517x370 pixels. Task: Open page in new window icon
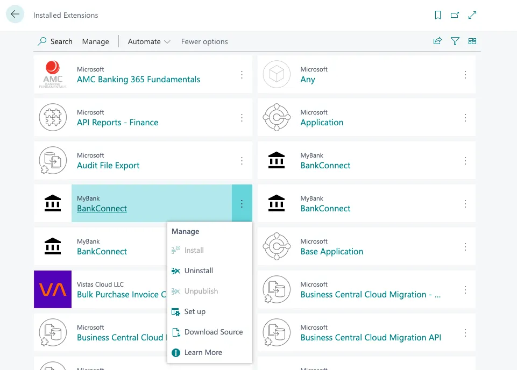point(455,15)
